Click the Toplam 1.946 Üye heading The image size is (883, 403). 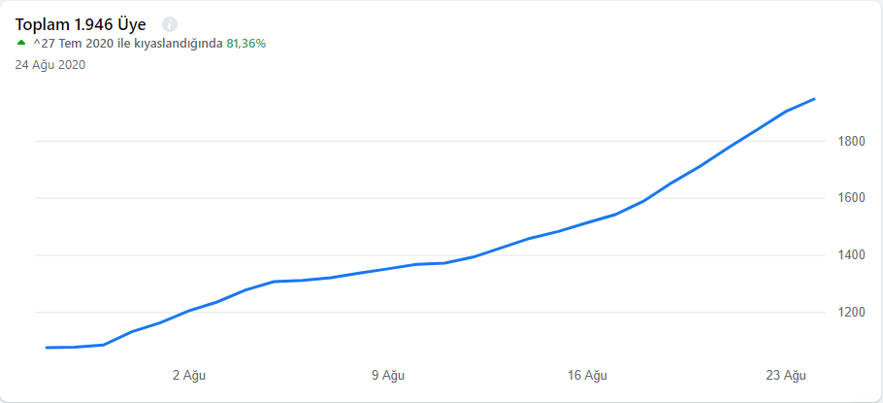81,25
